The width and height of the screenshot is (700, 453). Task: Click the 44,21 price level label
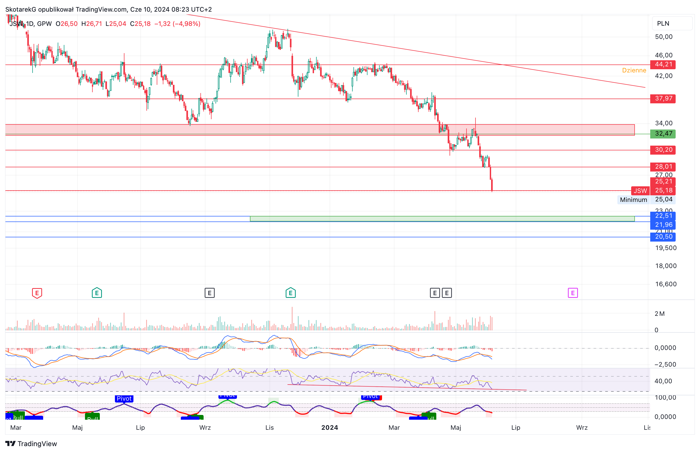663,64
